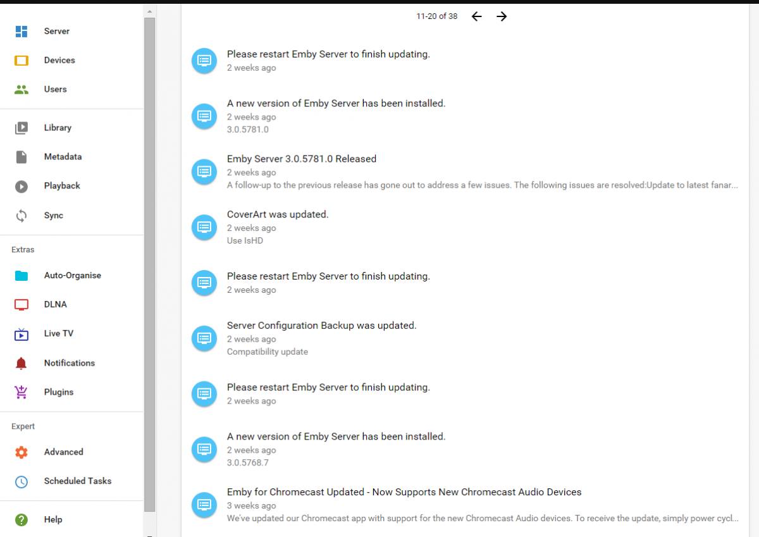Viewport: 759px width, 537px height.
Task: Click the 'A follow-up to the previous release' description
Action: 483,185
